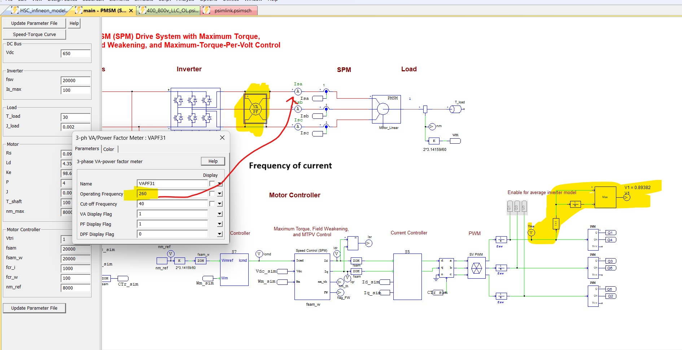Click the Cut-off Frequency field showing 40
Image resolution: width=682 pixels, height=350 pixels.
[172, 204]
